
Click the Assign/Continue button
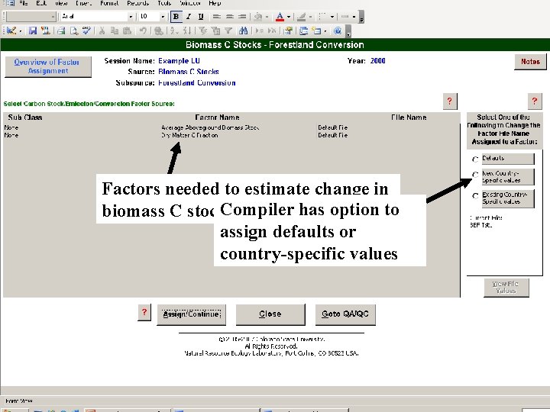(192, 314)
